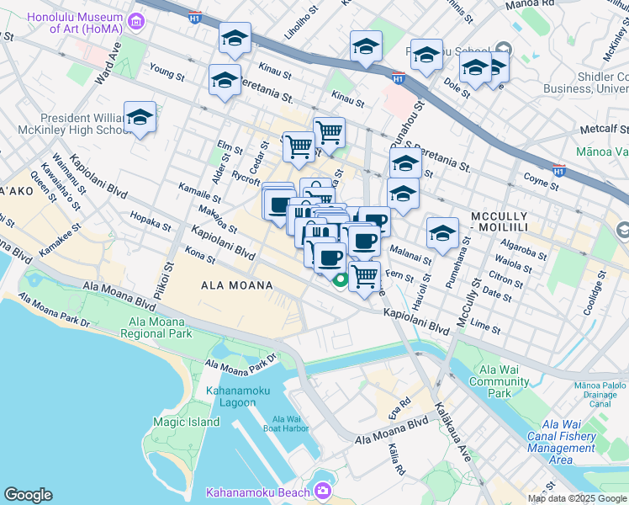Click the Ala Wai Canal Fishery Management Area label

pyautogui.click(x=561, y=442)
